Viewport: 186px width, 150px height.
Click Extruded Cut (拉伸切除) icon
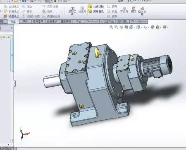point(90,6)
